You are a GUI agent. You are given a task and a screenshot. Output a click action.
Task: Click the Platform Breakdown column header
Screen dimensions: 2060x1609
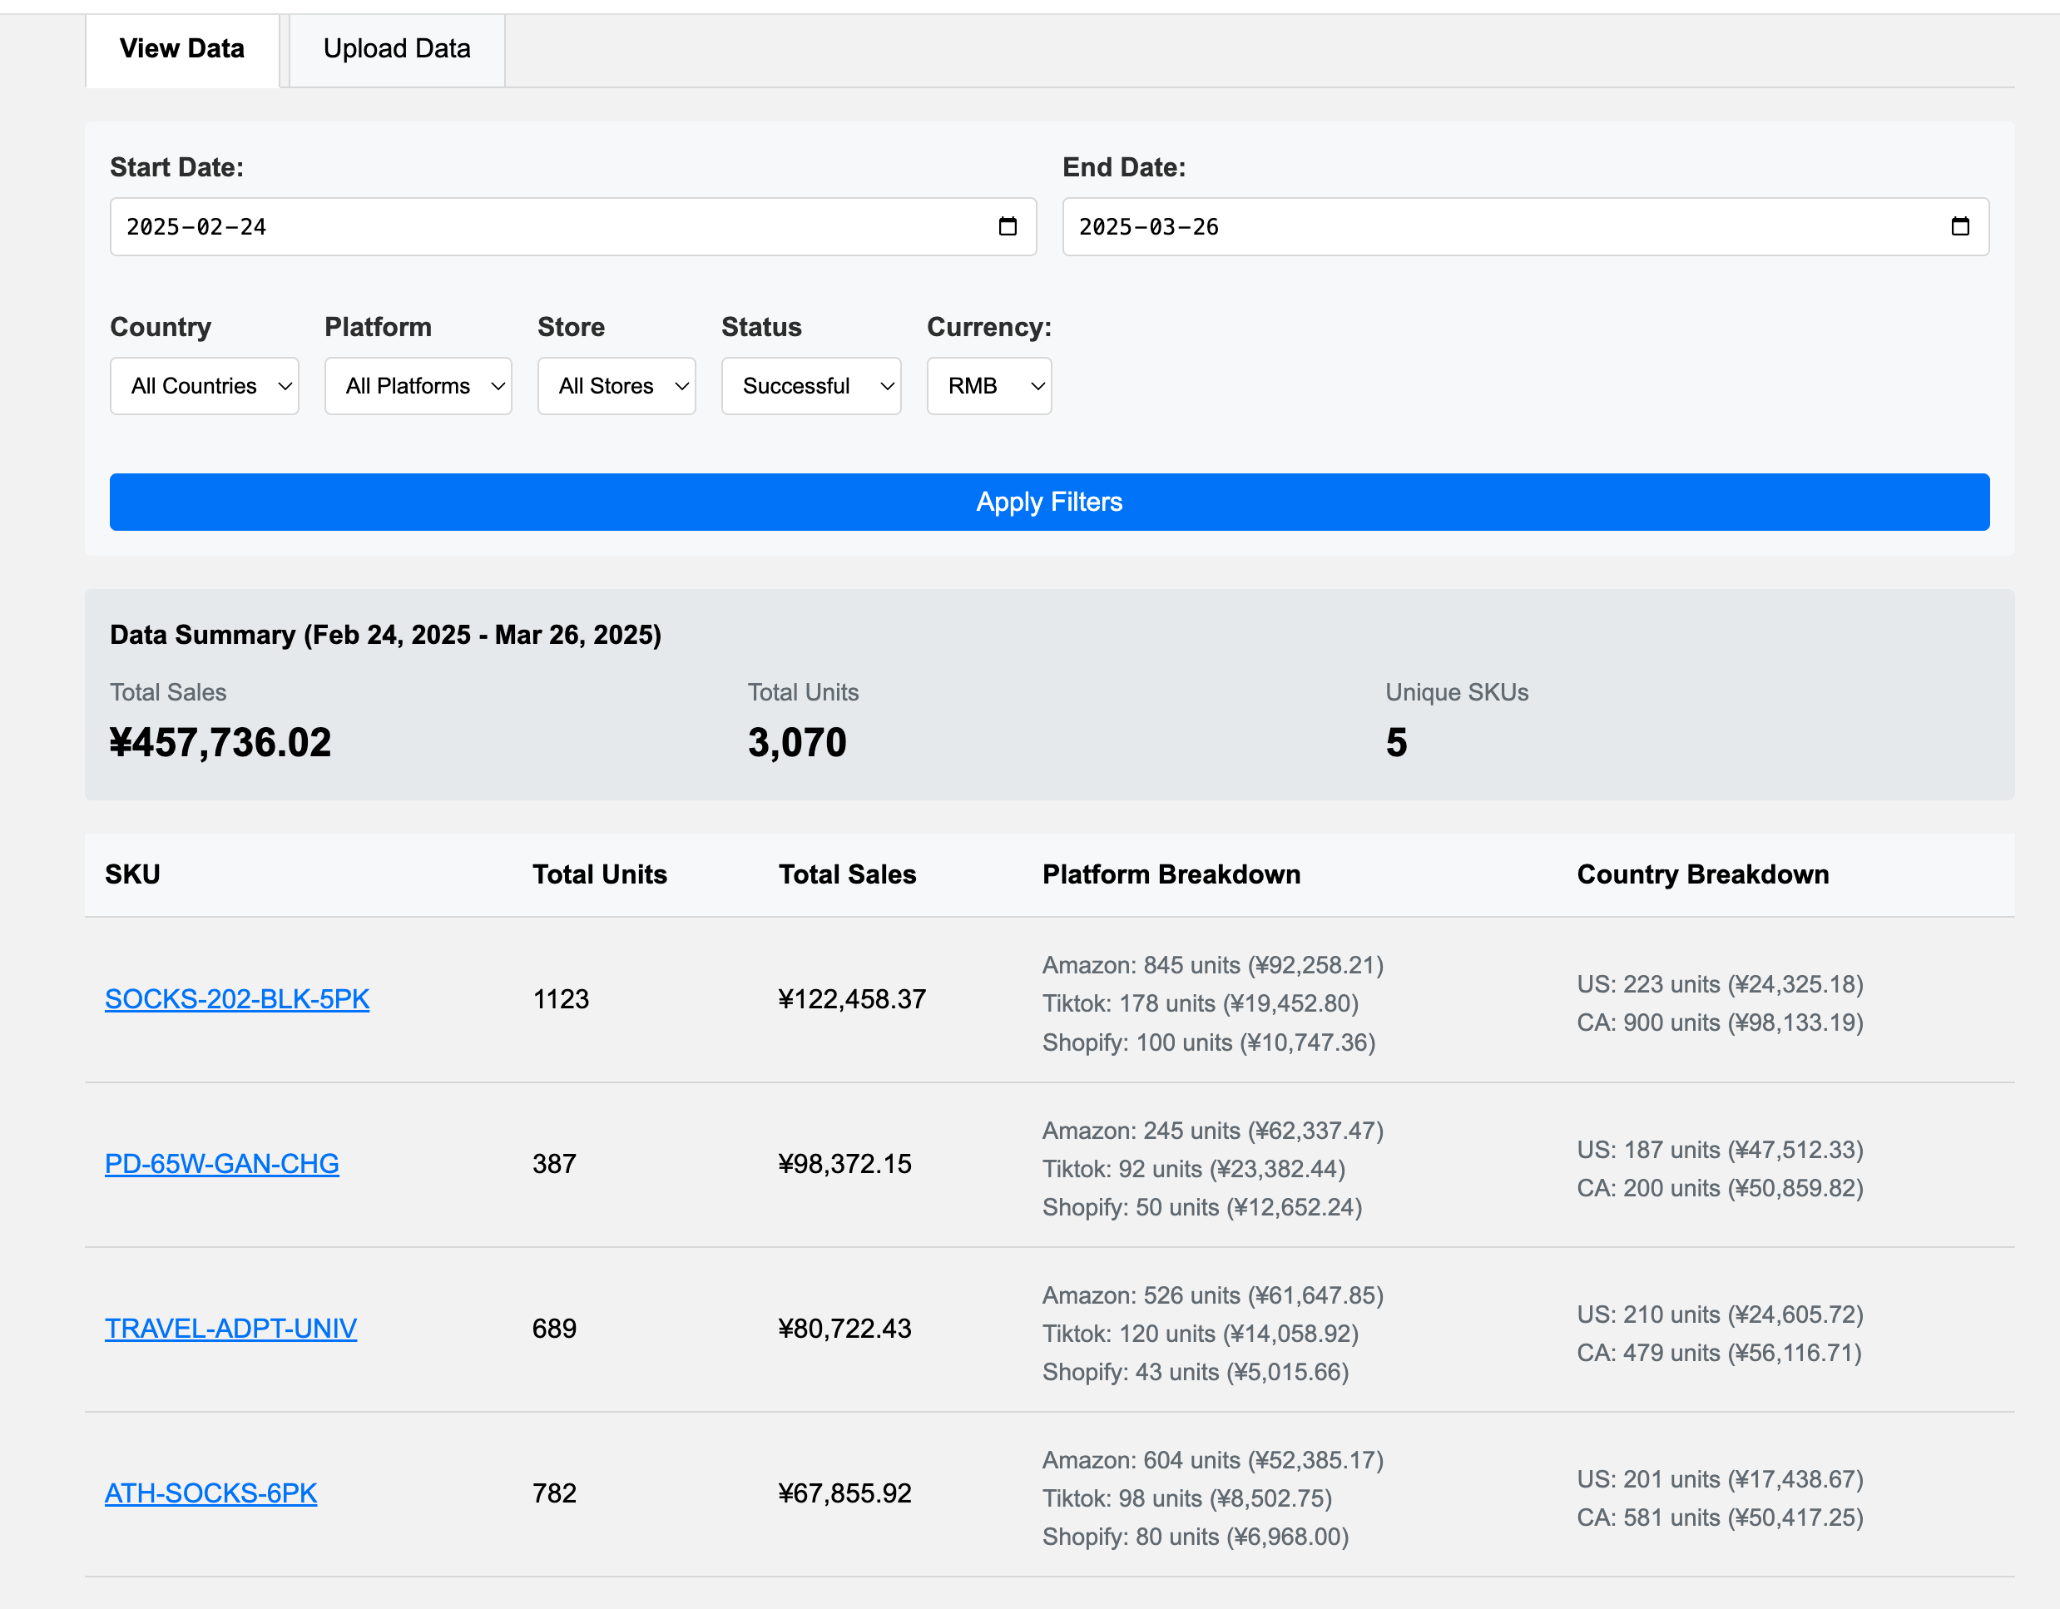point(1171,874)
